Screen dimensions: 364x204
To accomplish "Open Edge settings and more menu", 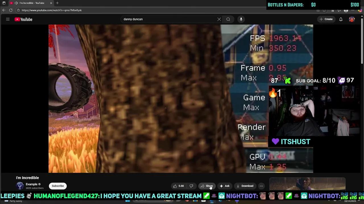I will [x=353, y=10].
